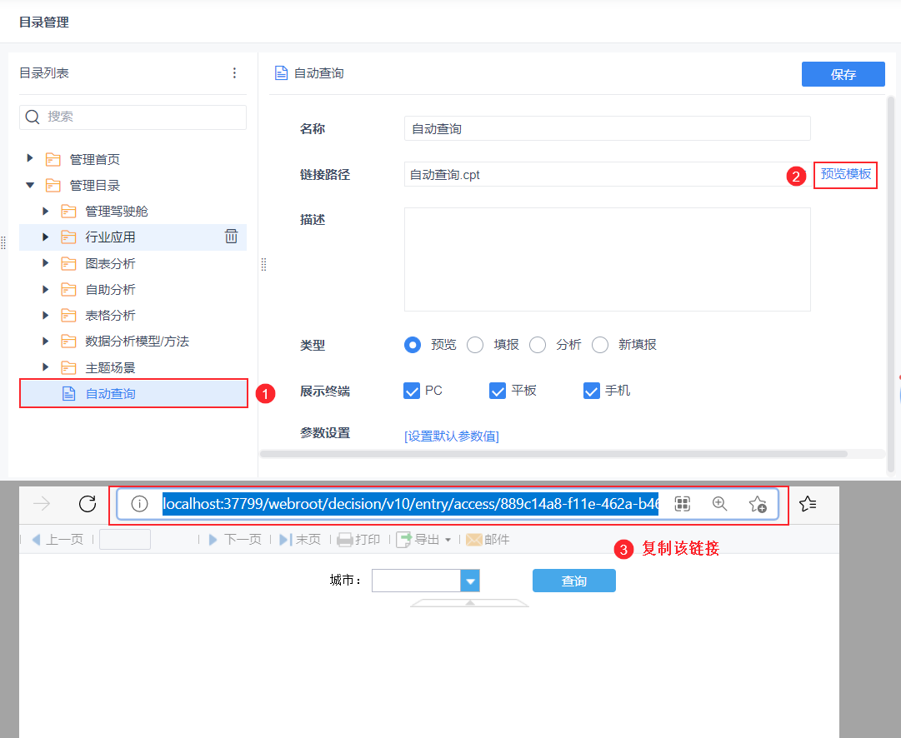
Task: Select the 数据分析模型/方法 tree row
Action: click(133, 342)
